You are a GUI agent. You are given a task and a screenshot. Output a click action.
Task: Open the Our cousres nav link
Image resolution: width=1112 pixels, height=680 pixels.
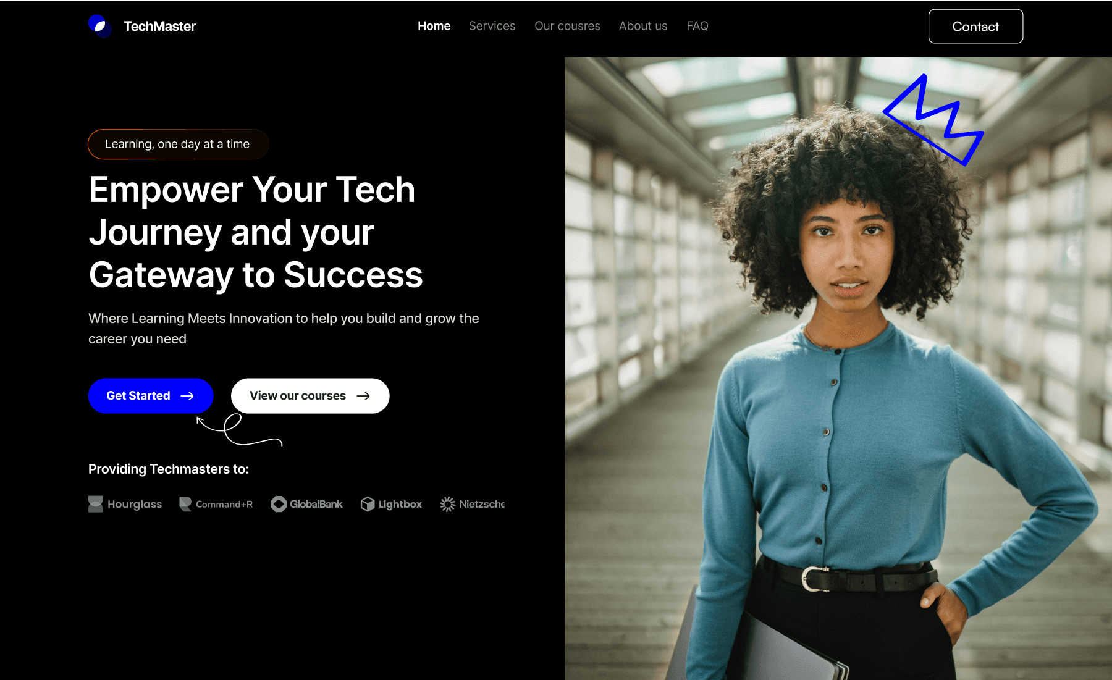click(567, 26)
